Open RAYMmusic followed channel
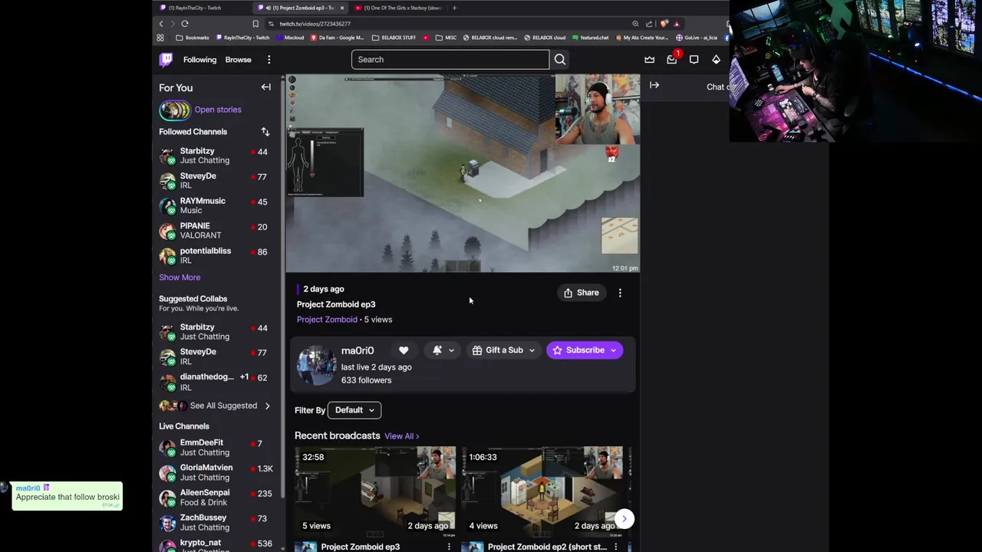Viewport: 982px width, 552px height. coord(216,205)
